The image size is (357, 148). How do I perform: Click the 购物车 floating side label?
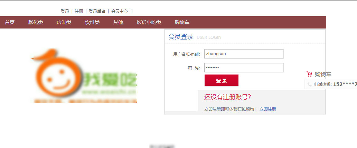pos(323,74)
